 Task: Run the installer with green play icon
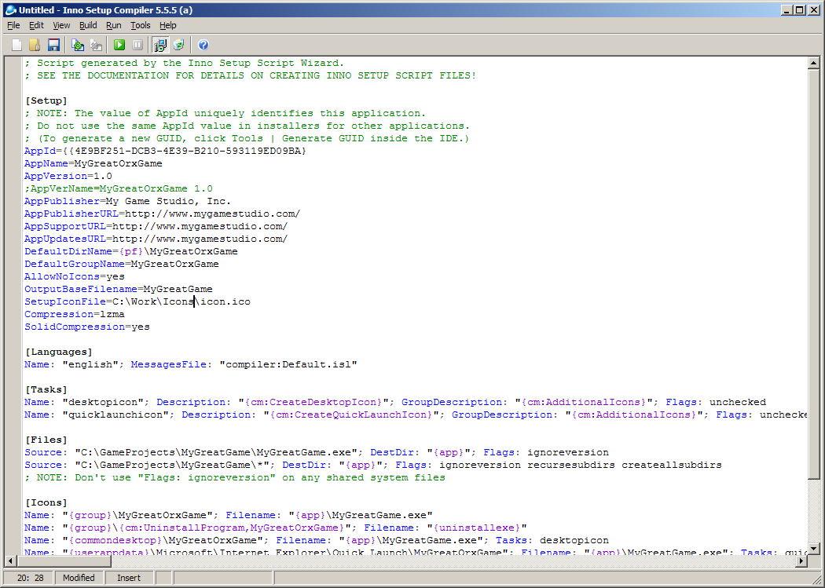119,46
